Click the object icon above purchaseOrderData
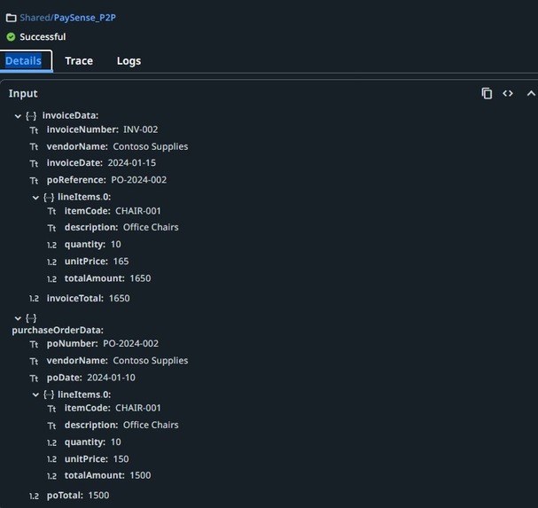The width and height of the screenshot is (538, 508). click(x=31, y=318)
